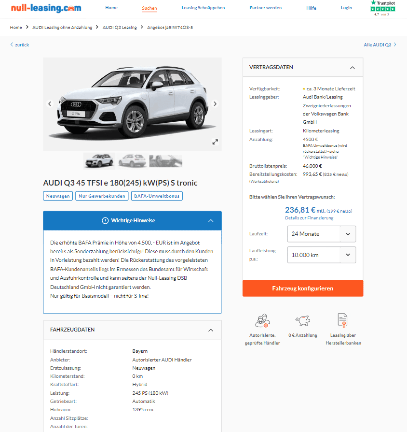
Task: Open fullscreen view of the car image
Action: click(215, 142)
